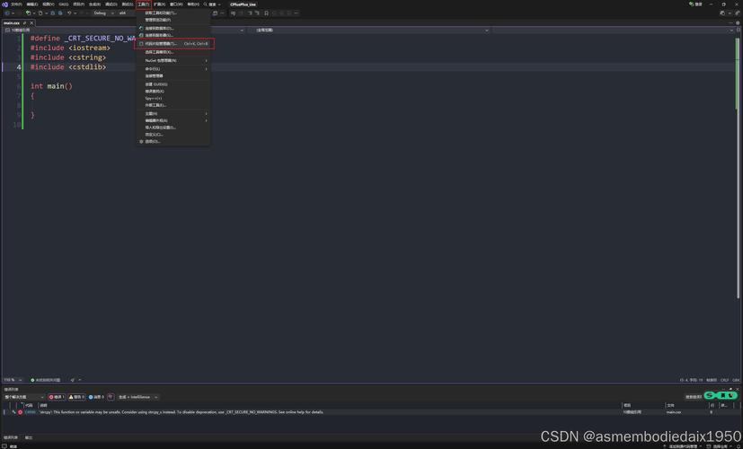The width and height of the screenshot is (743, 449).
Task: Choose 代码片段管理器 (Code Snippets Manager) entry
Action: (174, 44)
